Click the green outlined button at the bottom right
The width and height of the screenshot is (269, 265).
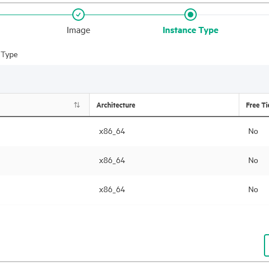tap(267, 245)
